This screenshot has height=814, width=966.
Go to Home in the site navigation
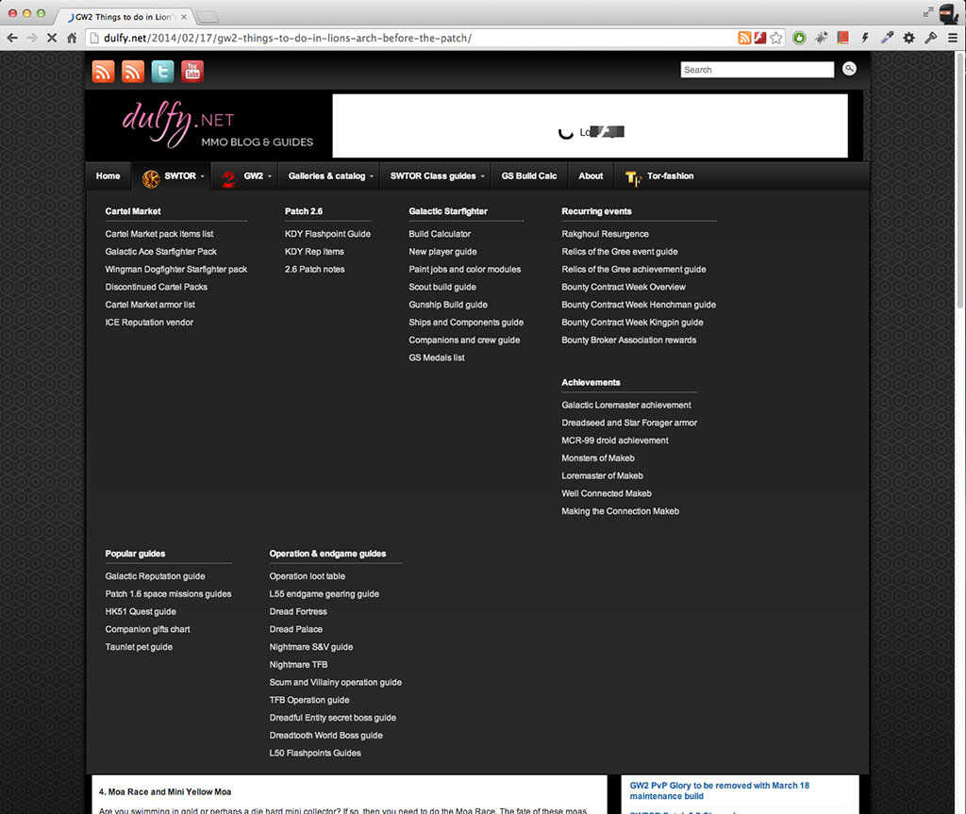coord(108,176)
